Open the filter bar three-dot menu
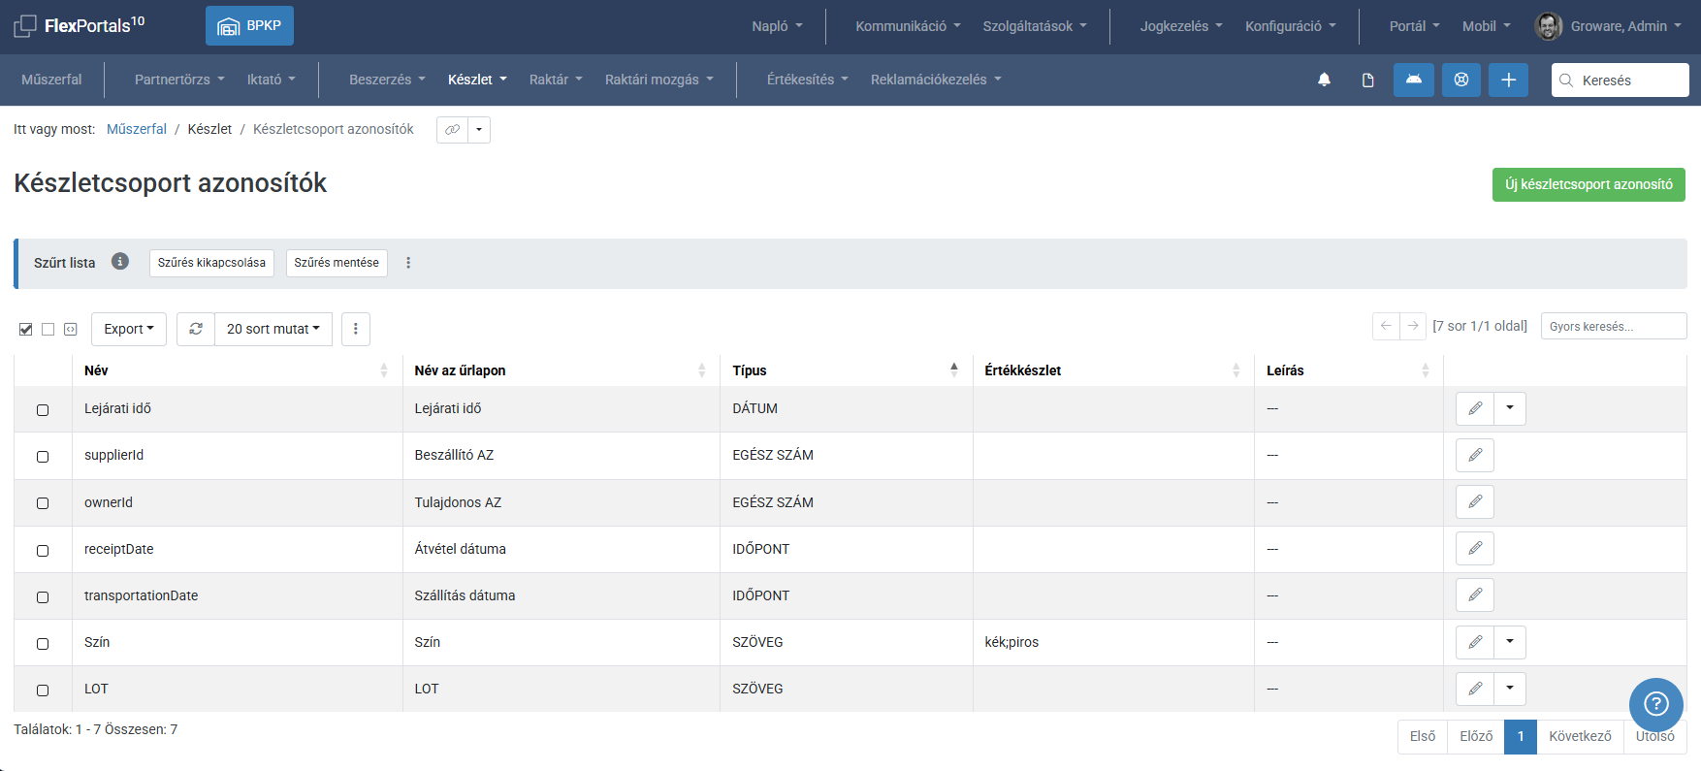Viewport: 1701px width, 771px height. point(408,263)
